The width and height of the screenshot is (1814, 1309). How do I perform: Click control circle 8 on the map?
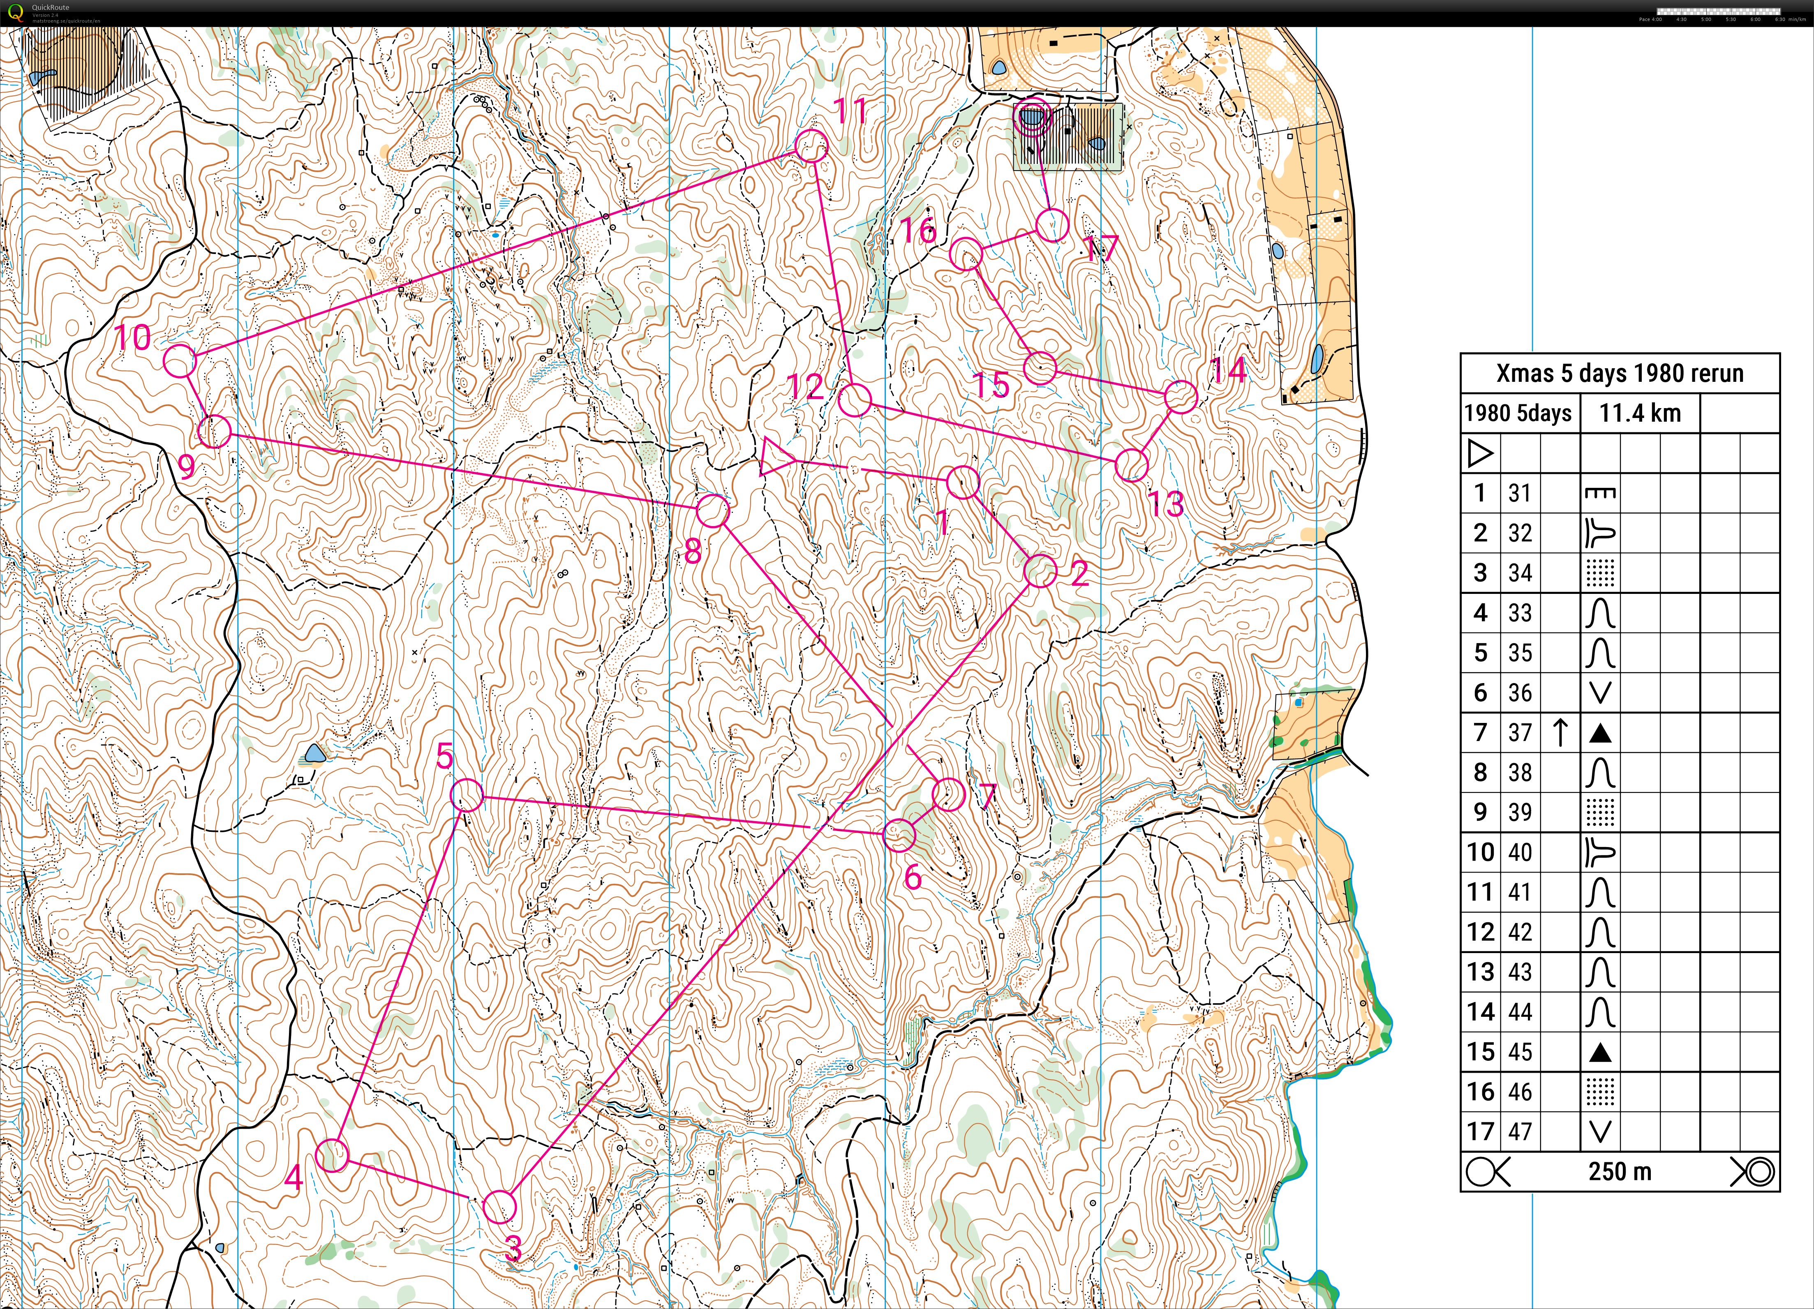coord(713,510)
